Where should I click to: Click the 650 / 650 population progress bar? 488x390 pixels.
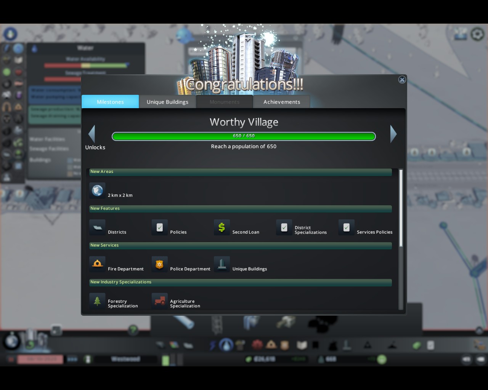(244, 136)
